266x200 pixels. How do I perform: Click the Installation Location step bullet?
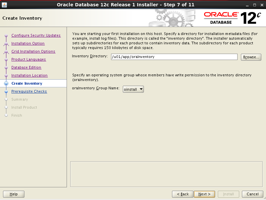click(x=6, y=75)
